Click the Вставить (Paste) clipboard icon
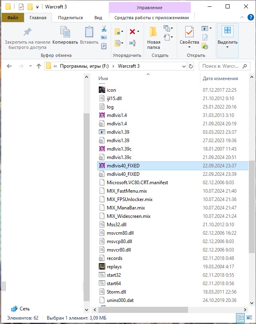The height and width of the screenshot is (324, 256). [89, 32]
